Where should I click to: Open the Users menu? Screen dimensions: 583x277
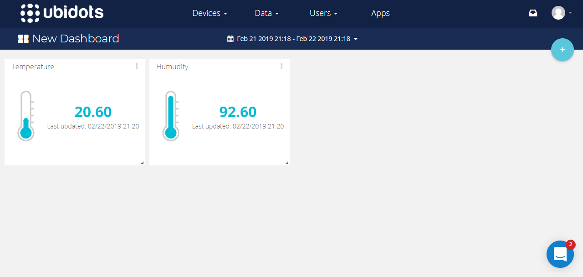[x=323, y=13]
